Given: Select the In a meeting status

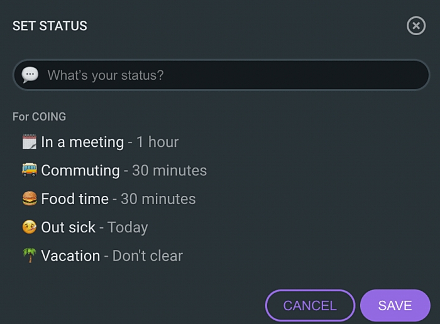Looking at the screenshot, I should click(82, 142).
